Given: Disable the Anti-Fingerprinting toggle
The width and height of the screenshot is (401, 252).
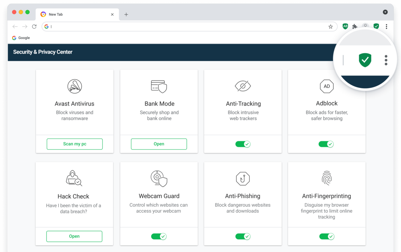Looking at the screenshot, I should (x=327, y=236).
